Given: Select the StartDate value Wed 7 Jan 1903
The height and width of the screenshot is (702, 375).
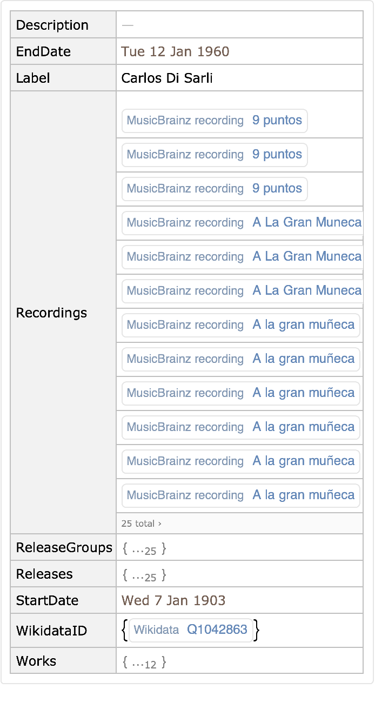Looking at the screenshot, I should click(173, 601).
